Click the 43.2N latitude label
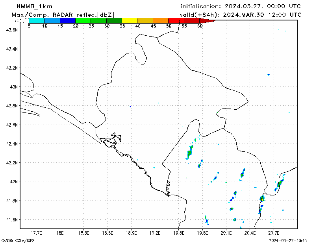Screen dimensions: 315x243 tap(12, 68)
